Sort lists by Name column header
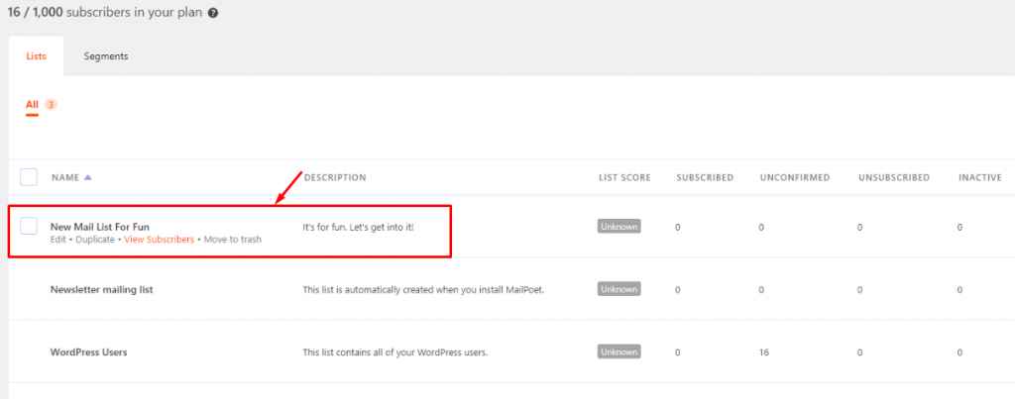The image size is (1015, 399). [64, 178]
